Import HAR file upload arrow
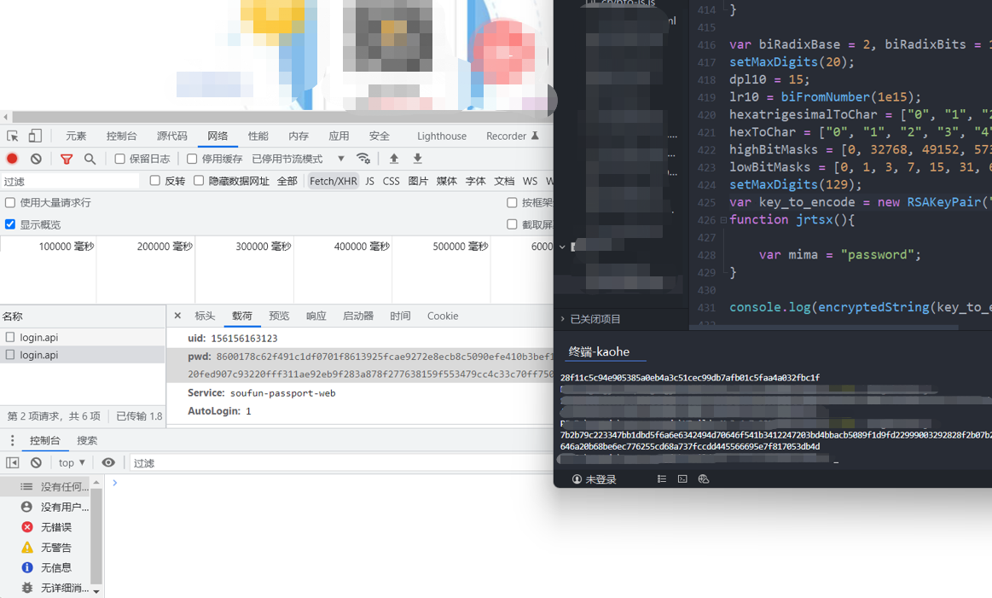Image resolution: width=992 pixels, height=598 pixels. coord(394,158)
